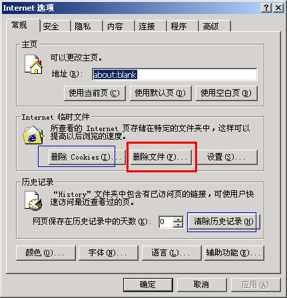This screenshot has height=298, width=287.
Task: Go to the 连接 tab
Action: click(x=146, y=27)
